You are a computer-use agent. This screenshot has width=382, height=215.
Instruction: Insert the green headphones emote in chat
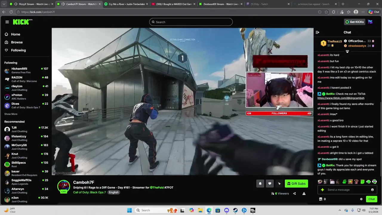[x=368, y=182]
